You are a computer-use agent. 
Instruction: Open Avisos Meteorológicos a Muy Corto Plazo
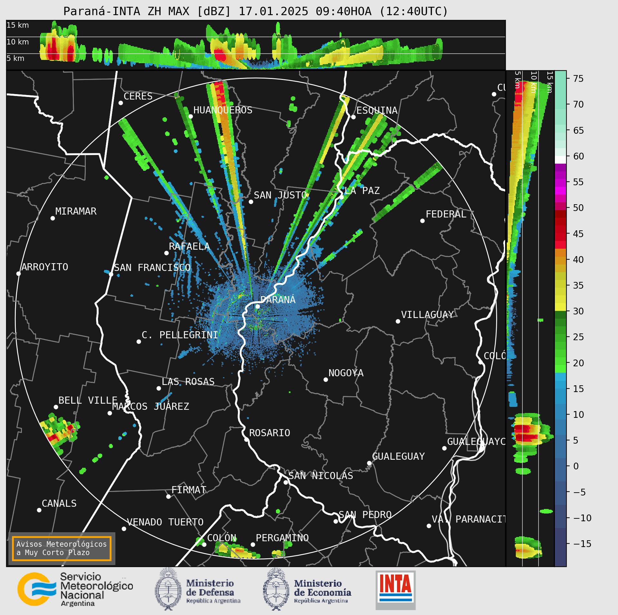click(62, 548)
